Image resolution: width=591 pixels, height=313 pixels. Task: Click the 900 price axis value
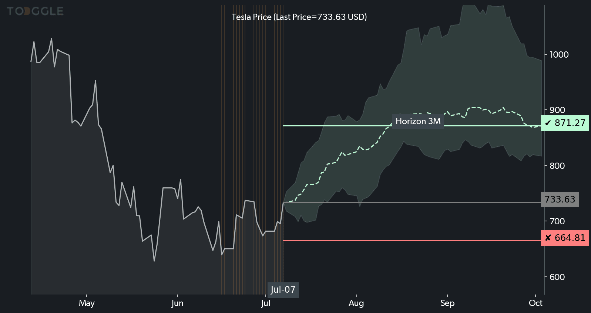pyautogui.click(x=557, y=110)
